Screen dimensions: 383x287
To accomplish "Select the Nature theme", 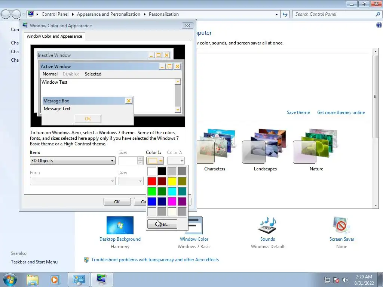I will [x=316, y=150].
